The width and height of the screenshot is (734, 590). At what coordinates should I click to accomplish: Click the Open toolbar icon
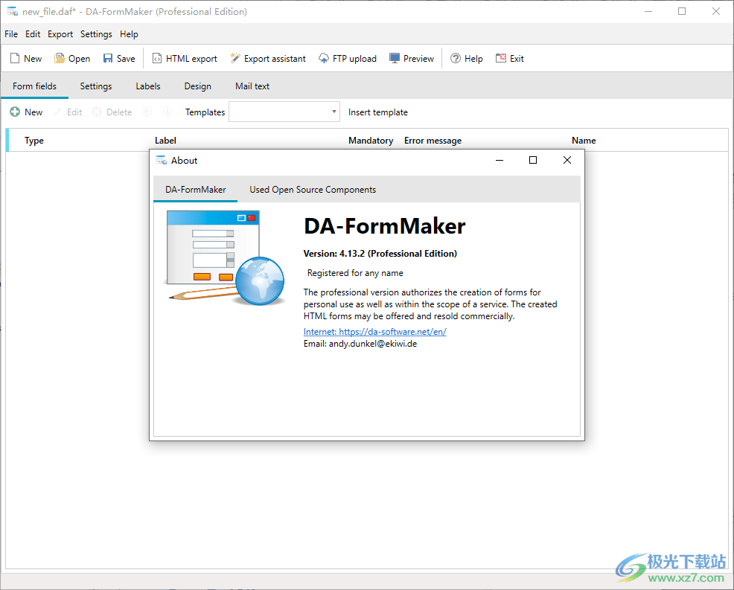click(71, 58)
